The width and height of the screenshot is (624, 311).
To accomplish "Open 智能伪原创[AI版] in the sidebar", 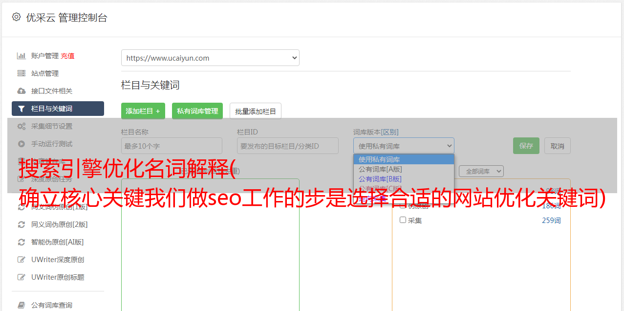I will (x=58, y=242).
